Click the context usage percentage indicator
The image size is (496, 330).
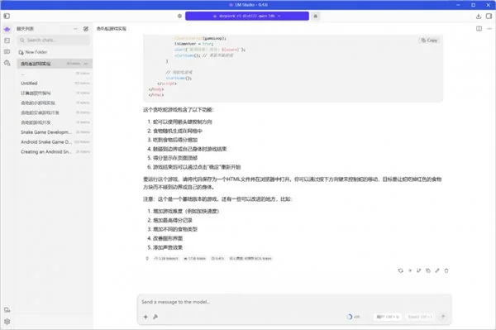point(353,317)
